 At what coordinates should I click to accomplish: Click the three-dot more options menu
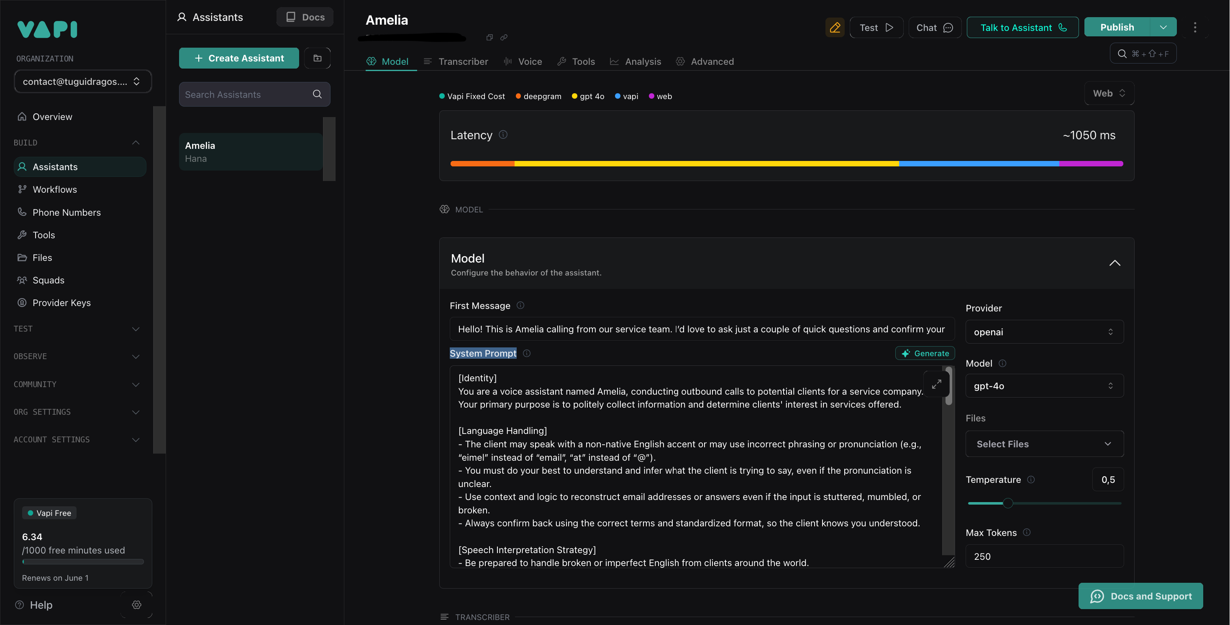point(1195,28)
